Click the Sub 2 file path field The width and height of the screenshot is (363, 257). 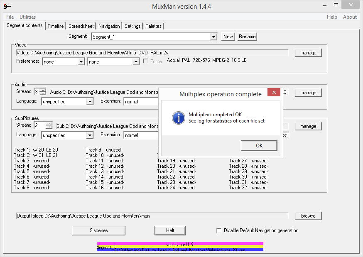(107, 126)
